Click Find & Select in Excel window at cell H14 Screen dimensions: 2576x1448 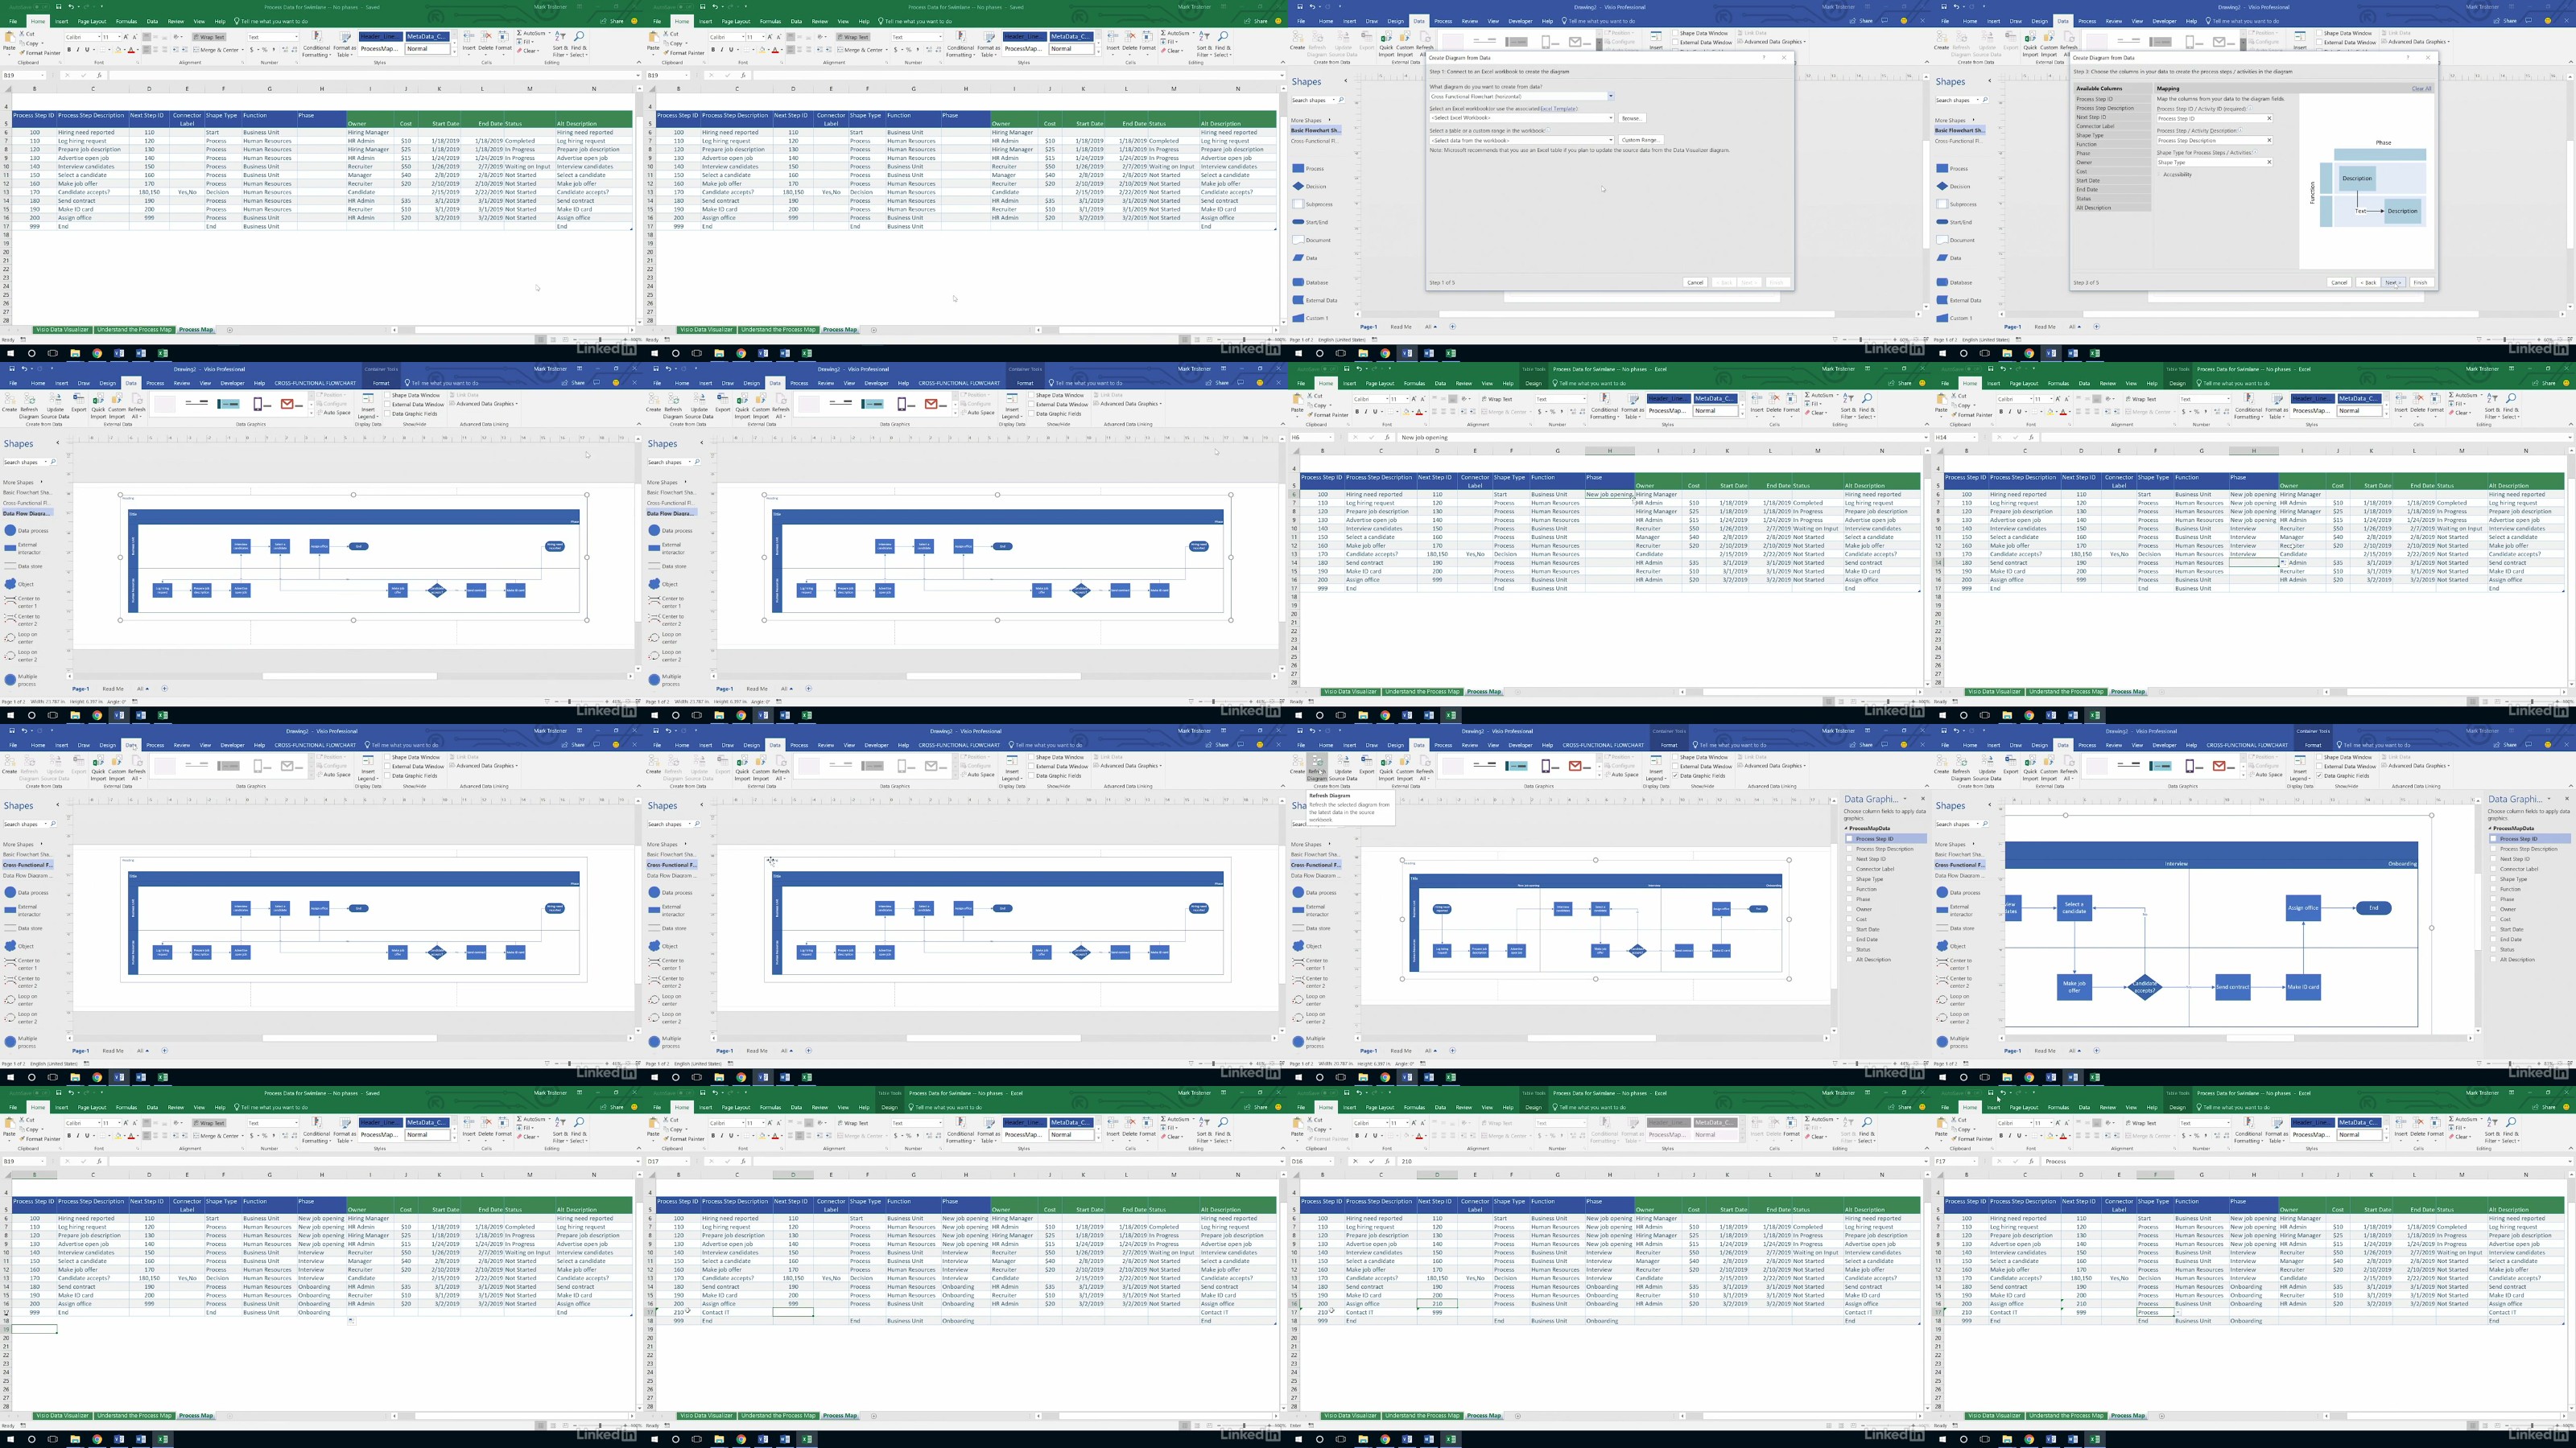tap(2511, 405)
